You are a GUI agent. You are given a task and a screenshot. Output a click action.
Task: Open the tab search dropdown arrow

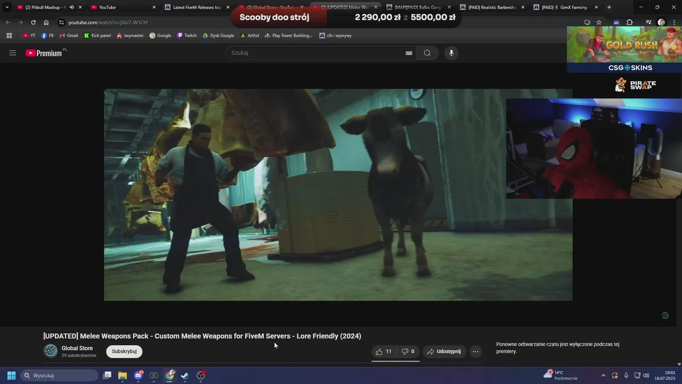(x=7, y=7)
